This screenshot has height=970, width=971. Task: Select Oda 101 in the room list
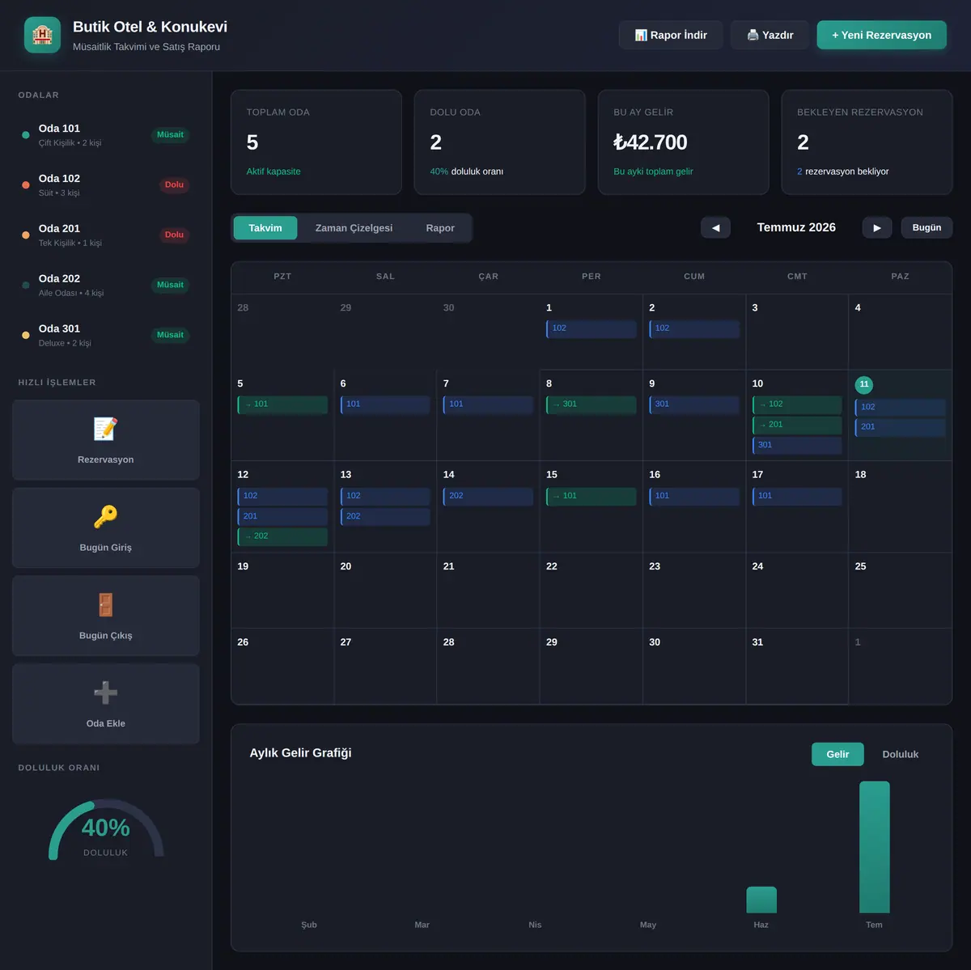tap(105, 135)
